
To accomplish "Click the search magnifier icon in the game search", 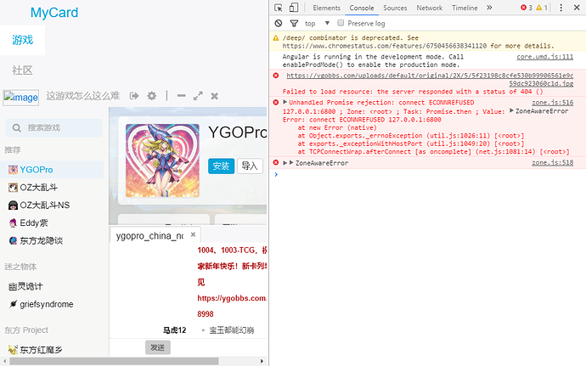I will coord(16,128).
